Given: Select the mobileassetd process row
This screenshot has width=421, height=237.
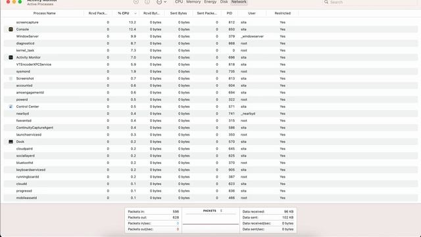Looking at the screenshot, I should pyautogui.click(x=210, y=197).
